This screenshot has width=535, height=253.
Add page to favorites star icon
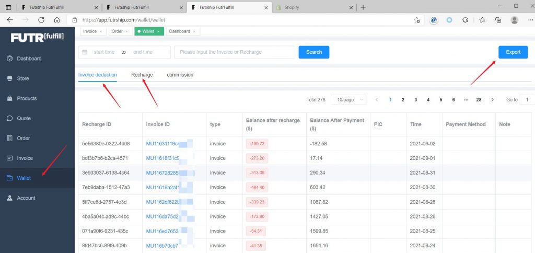click(416, 20)
